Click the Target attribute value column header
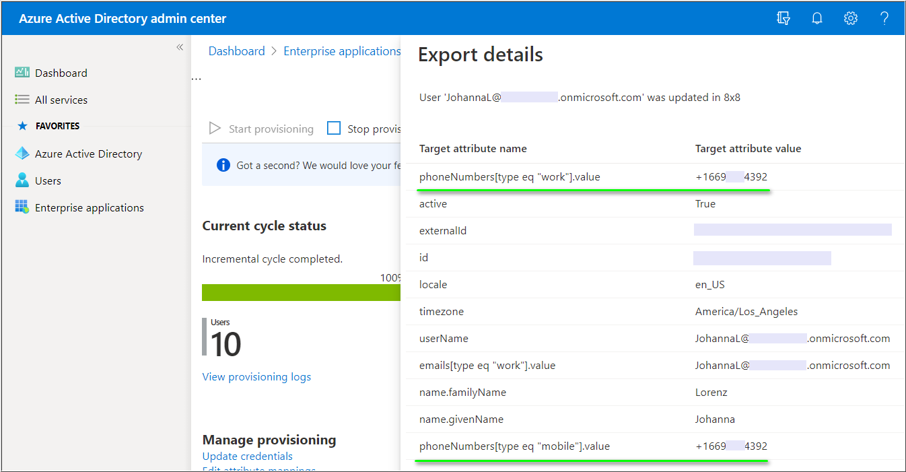This screenshot has width=906, height=472. click(748, 149)
